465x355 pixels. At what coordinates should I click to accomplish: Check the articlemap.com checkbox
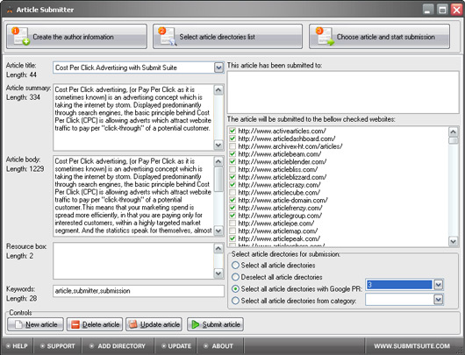232,231
